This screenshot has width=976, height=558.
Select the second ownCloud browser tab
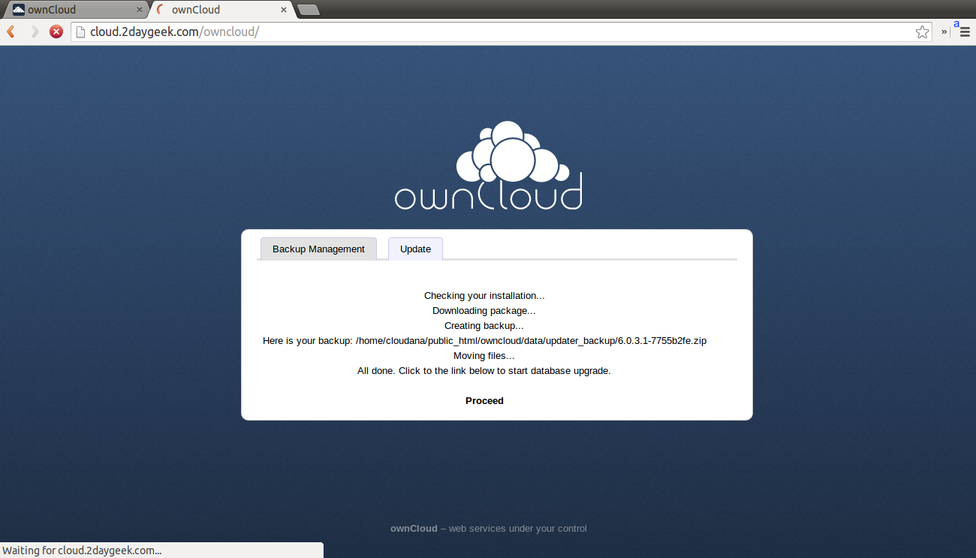221,10
